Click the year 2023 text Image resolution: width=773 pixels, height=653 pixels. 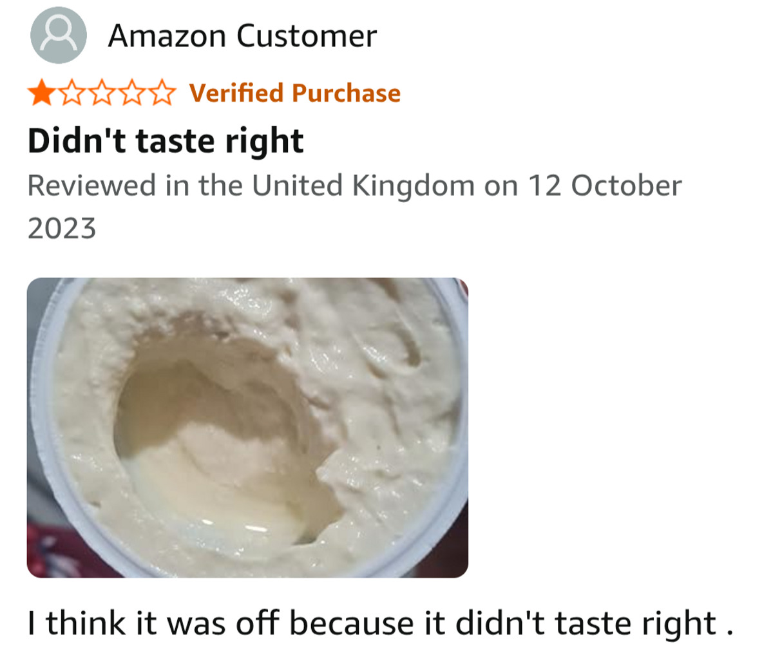coord(62,229)
